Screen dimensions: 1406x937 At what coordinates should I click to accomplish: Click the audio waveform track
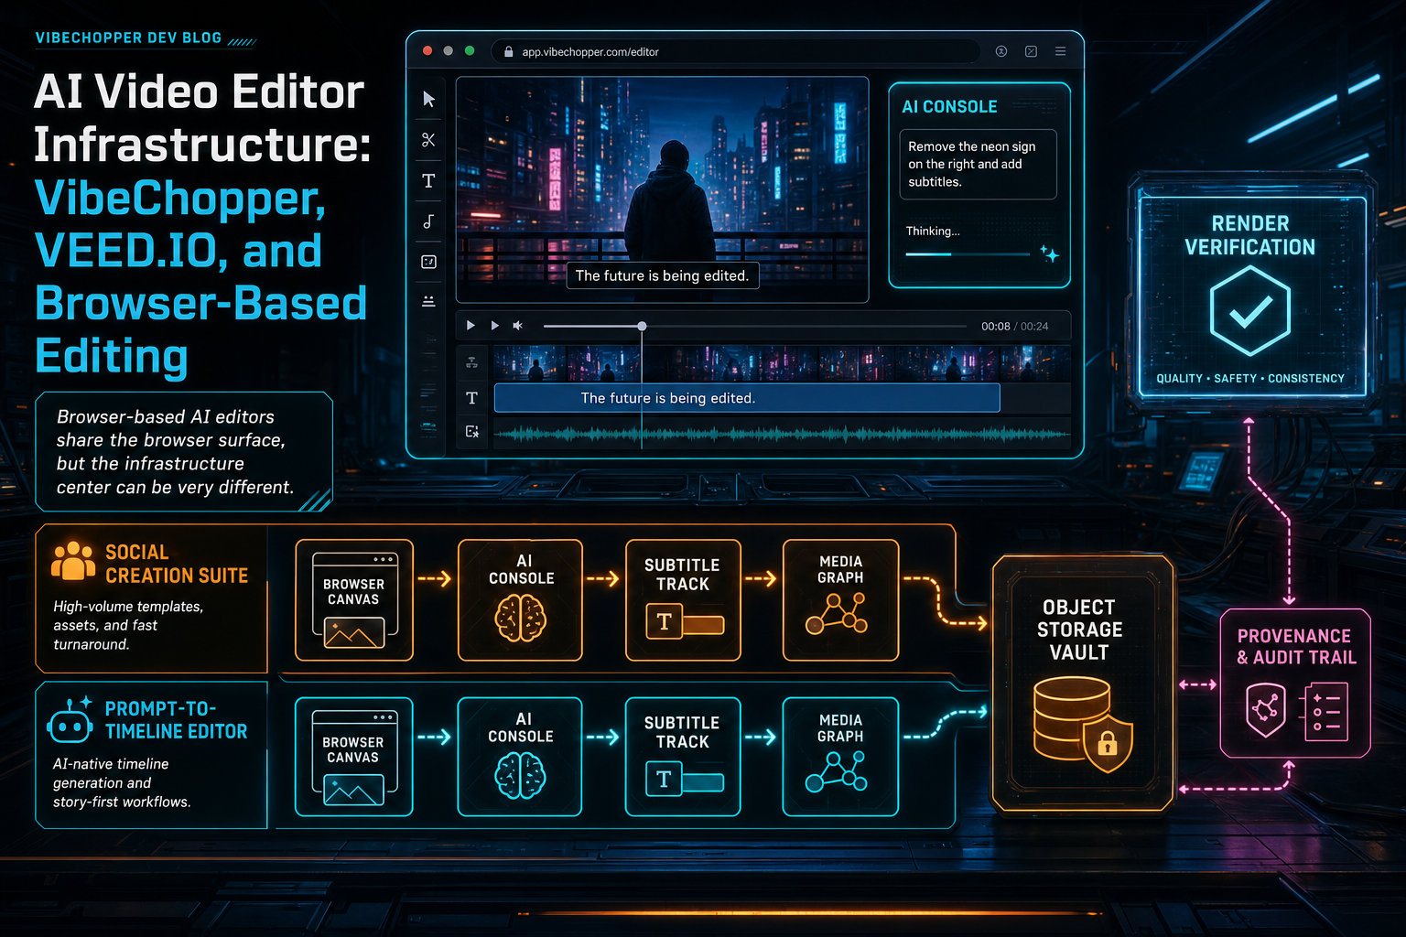tap(782, 433)
